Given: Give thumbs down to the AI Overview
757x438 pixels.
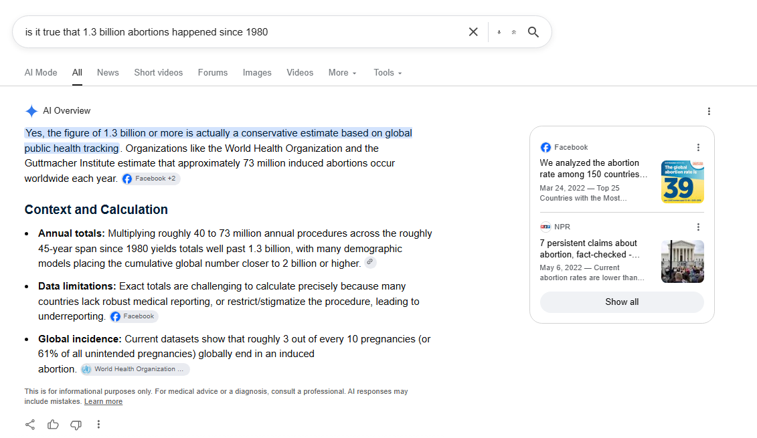Looking at the screenshot, I should pyautogui.click(x=76, y=425).
